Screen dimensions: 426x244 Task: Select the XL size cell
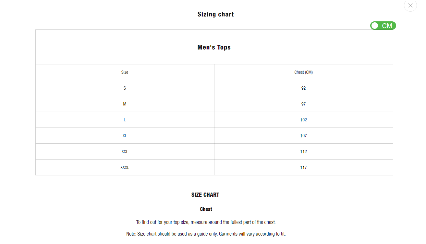point(125,136)
